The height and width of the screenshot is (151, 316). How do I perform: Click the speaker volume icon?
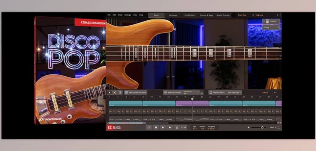pos(249,127)
